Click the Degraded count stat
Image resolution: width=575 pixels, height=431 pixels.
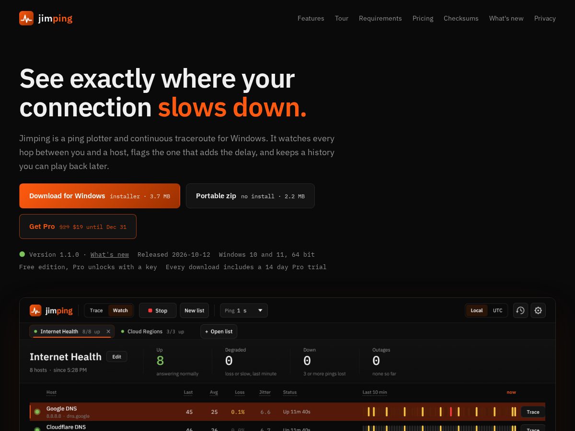[229, 361]
